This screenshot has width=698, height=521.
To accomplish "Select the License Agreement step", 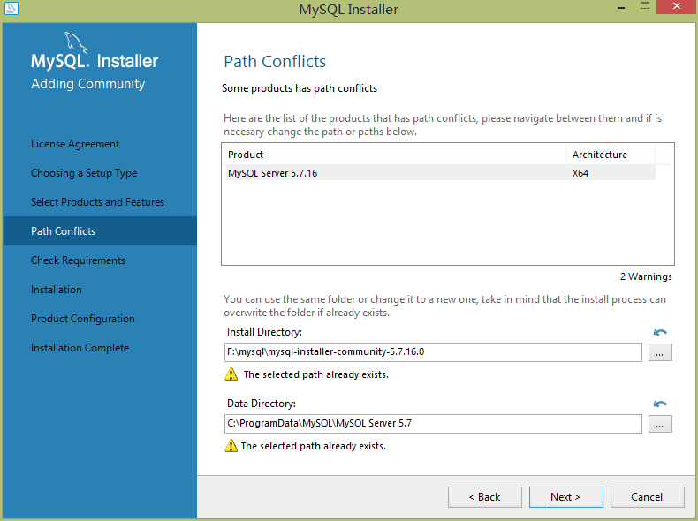I will click(x=75, y=144).
